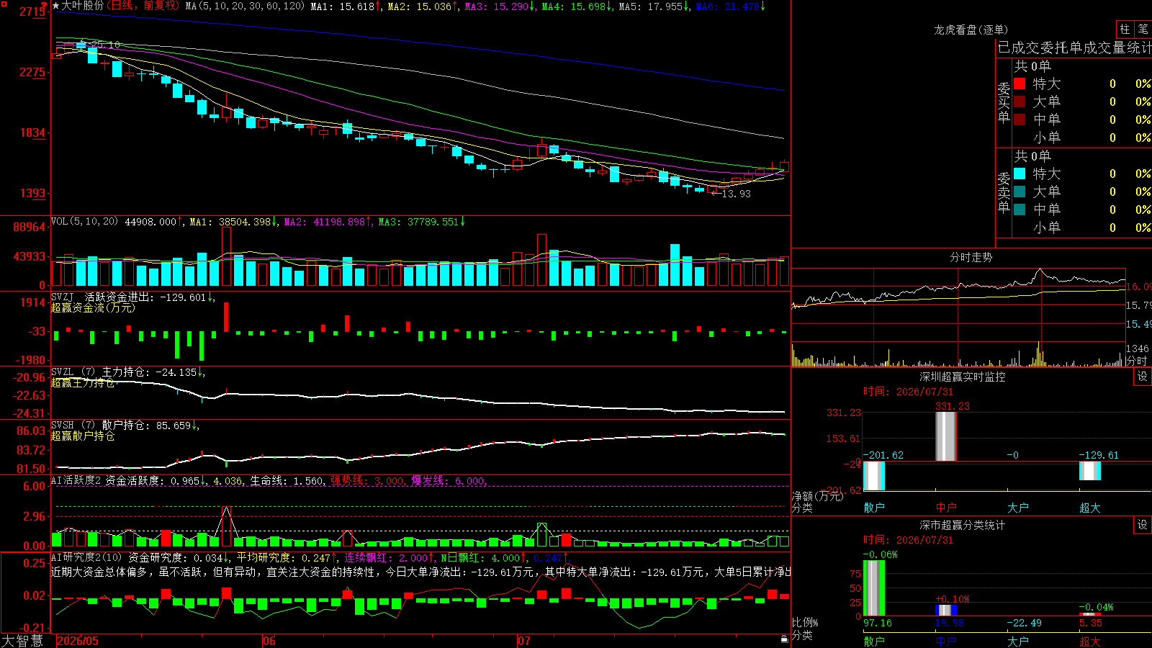
Task: Click the 2026/05 date marker on the timeline
Action: 78,641
